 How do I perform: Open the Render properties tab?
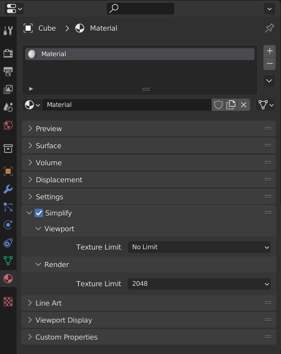[x=8, y=54]
